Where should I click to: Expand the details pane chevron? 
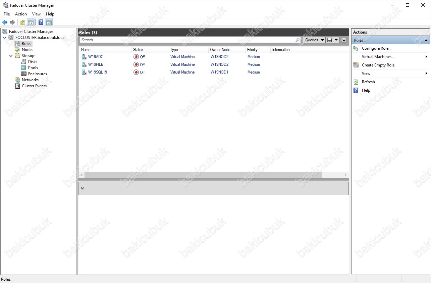82,188
